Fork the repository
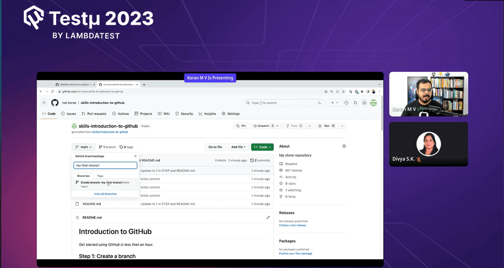 tap(294, 126)
